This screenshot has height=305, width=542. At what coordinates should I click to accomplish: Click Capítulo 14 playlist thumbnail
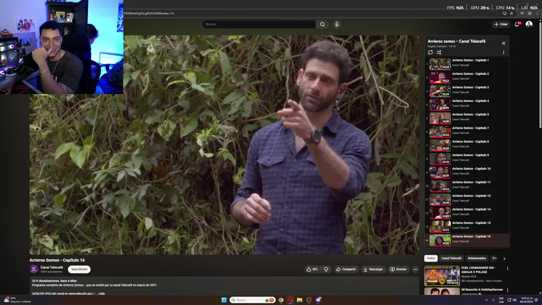(440, 213)
